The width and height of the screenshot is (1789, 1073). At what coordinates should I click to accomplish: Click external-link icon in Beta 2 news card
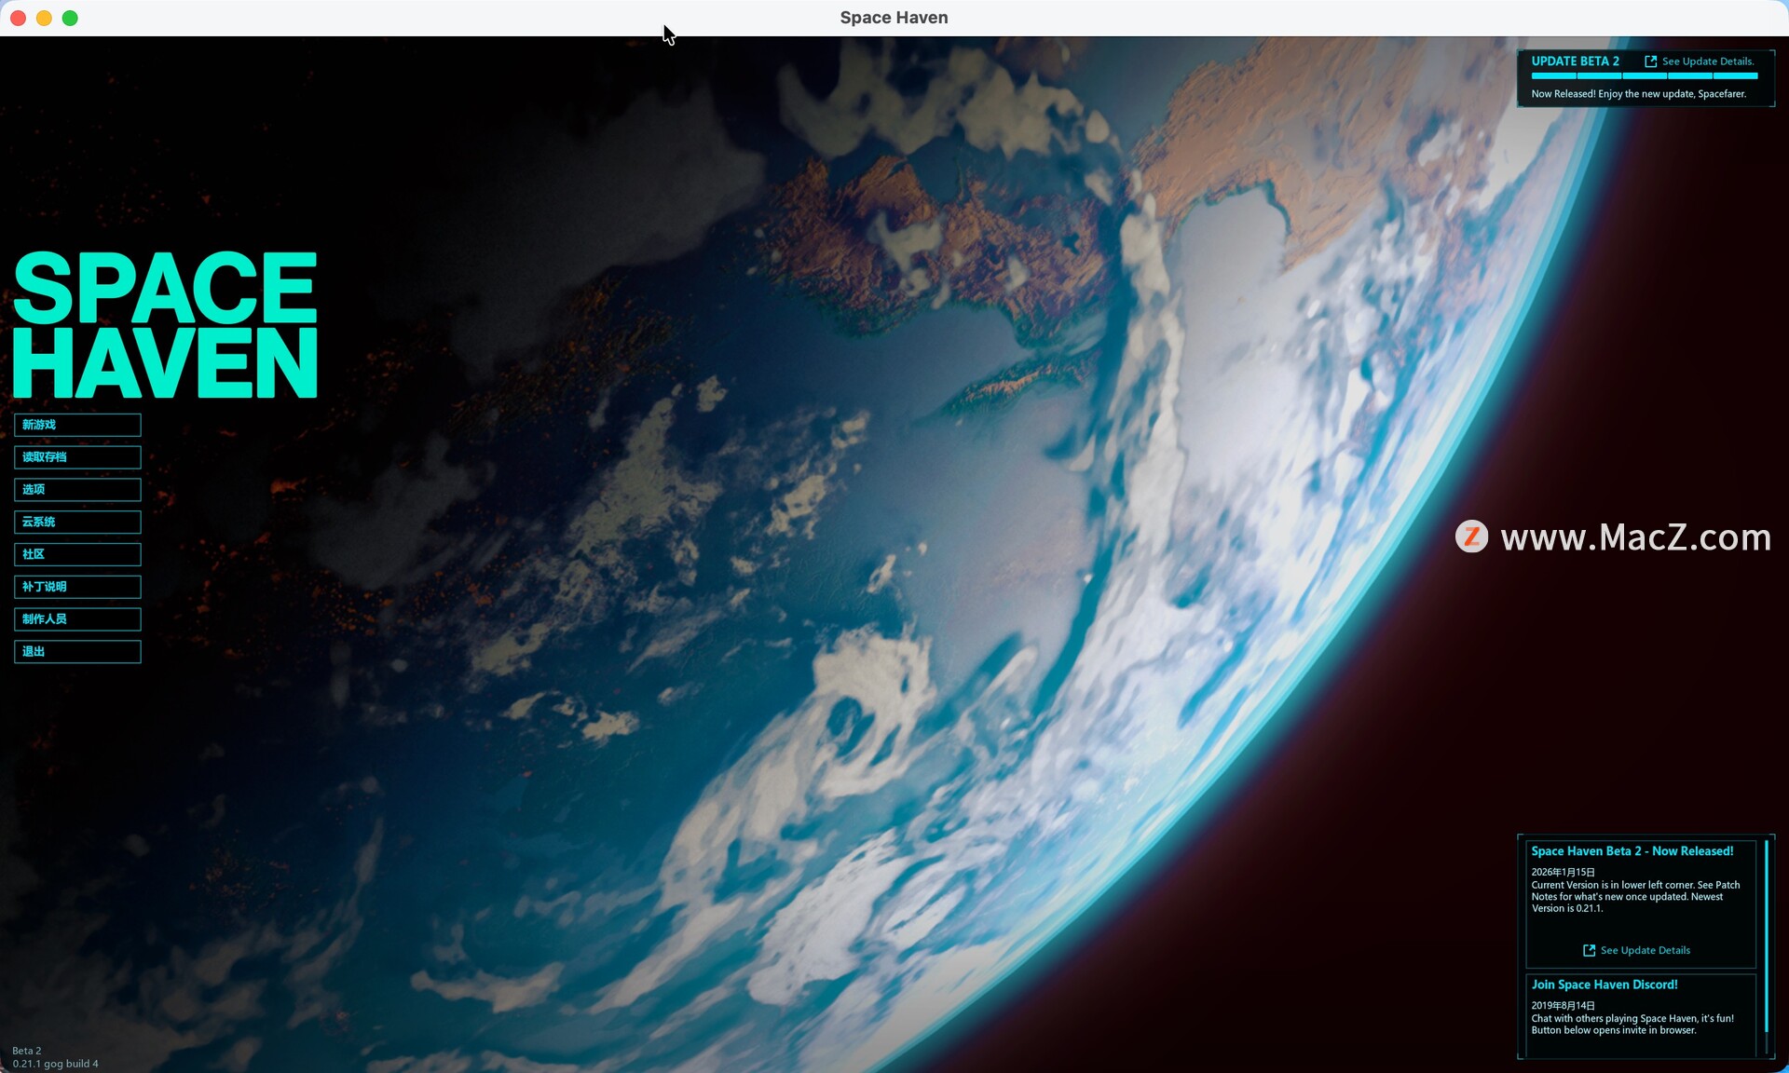tap(1589, 950)
